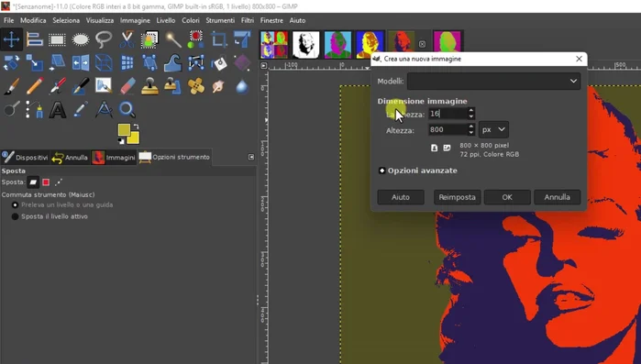The height and width of the screenshot is (364, 641).
Task: Open the File menu
Action: [x=8, y=20]
